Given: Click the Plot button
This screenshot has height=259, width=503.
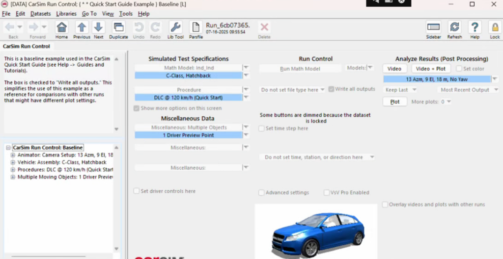Looking at the screenshot, I should point(395,102).
